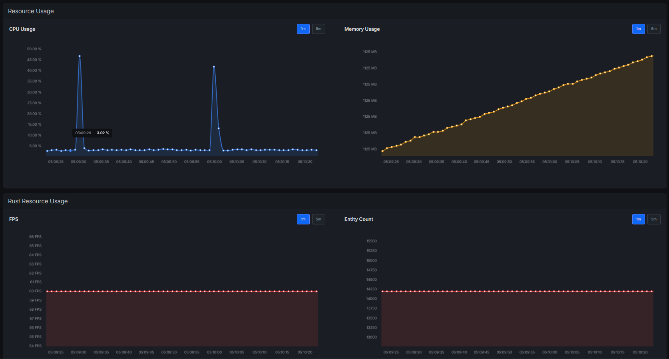Select 1m range for Memory Usage
The width and height of the screenshot is (669, 359).
coord(638,29)
